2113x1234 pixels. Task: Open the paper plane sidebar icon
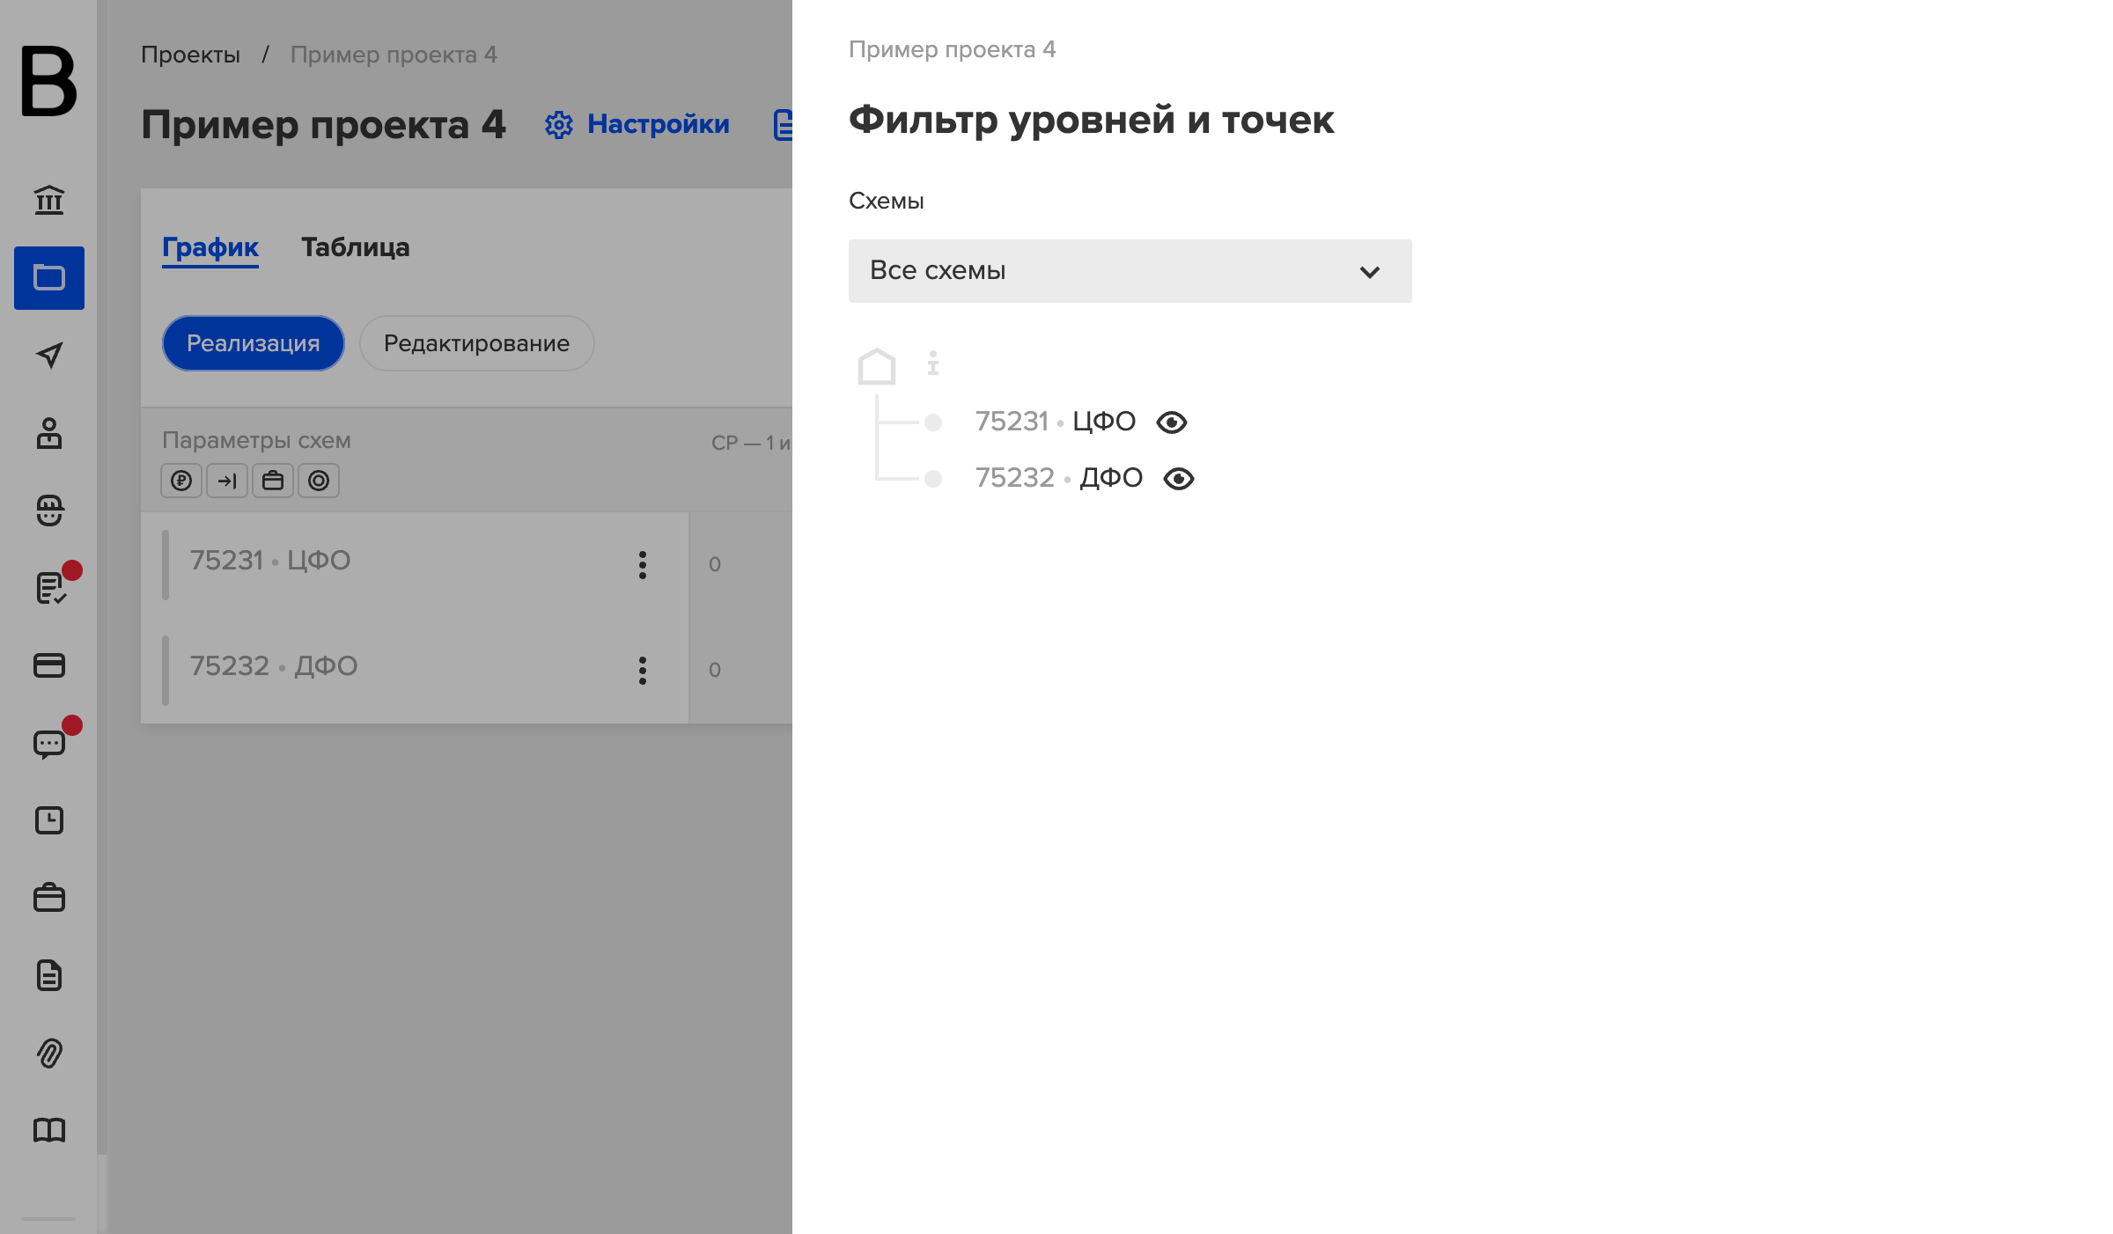[49, 356]
